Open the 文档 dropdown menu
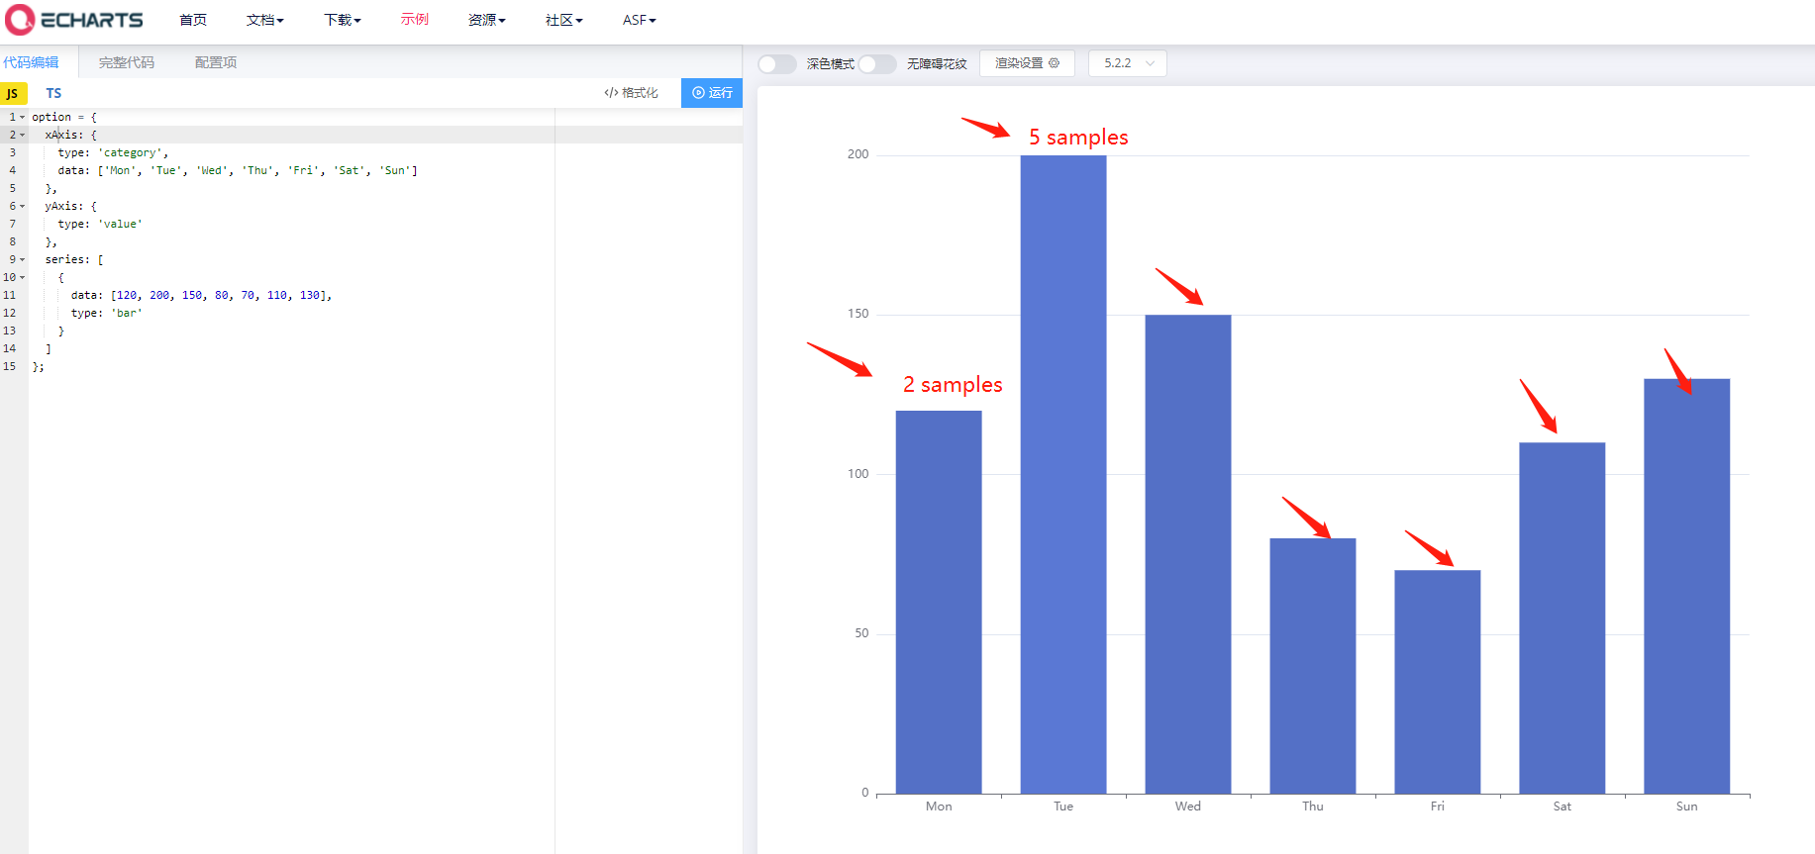 (265, 20)
